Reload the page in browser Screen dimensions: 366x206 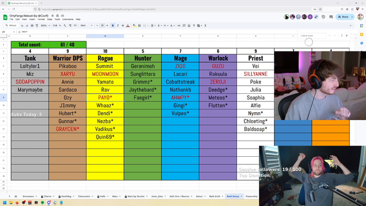14,9
